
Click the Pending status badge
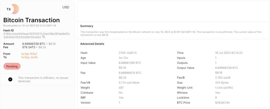(x=12, y=66)
